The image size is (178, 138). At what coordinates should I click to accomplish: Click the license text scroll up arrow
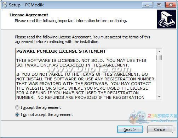pos(159,52)
